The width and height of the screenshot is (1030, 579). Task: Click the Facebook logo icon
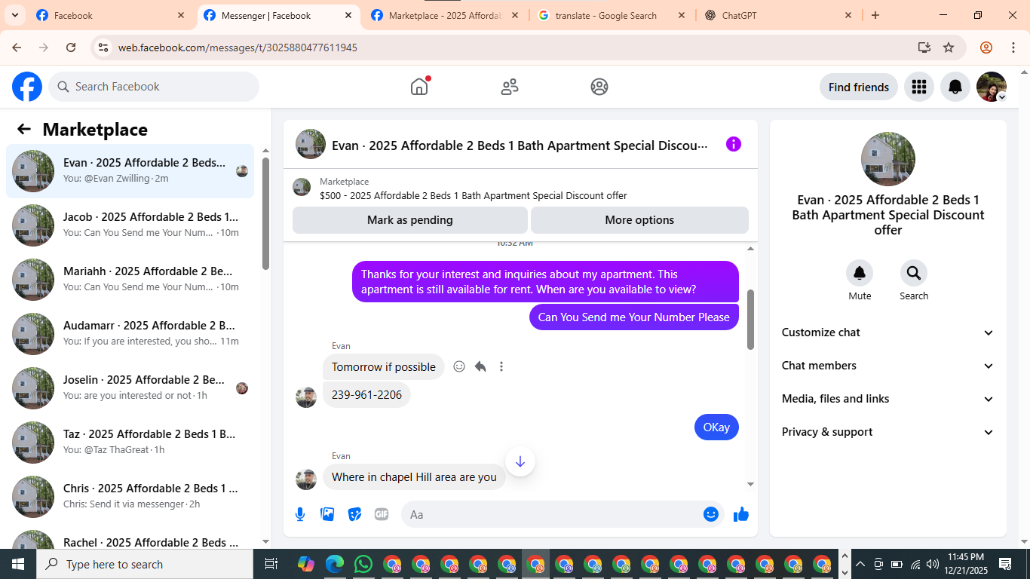(27, 87)
